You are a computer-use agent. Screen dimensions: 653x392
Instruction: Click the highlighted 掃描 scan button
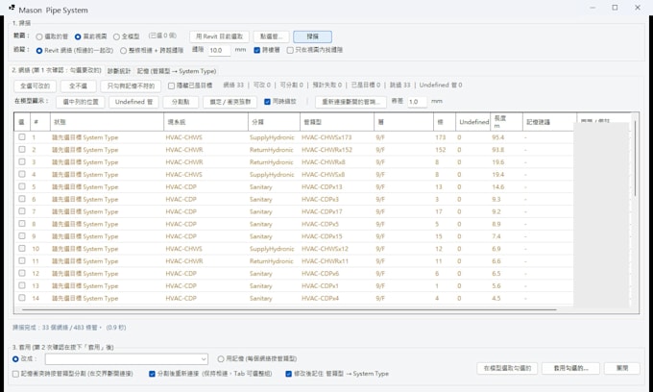(x=313, y=37)
